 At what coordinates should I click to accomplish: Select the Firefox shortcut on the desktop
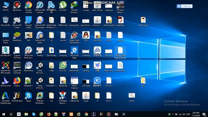point(17,82)
